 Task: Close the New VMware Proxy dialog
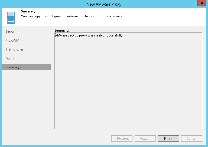(201, 3)
